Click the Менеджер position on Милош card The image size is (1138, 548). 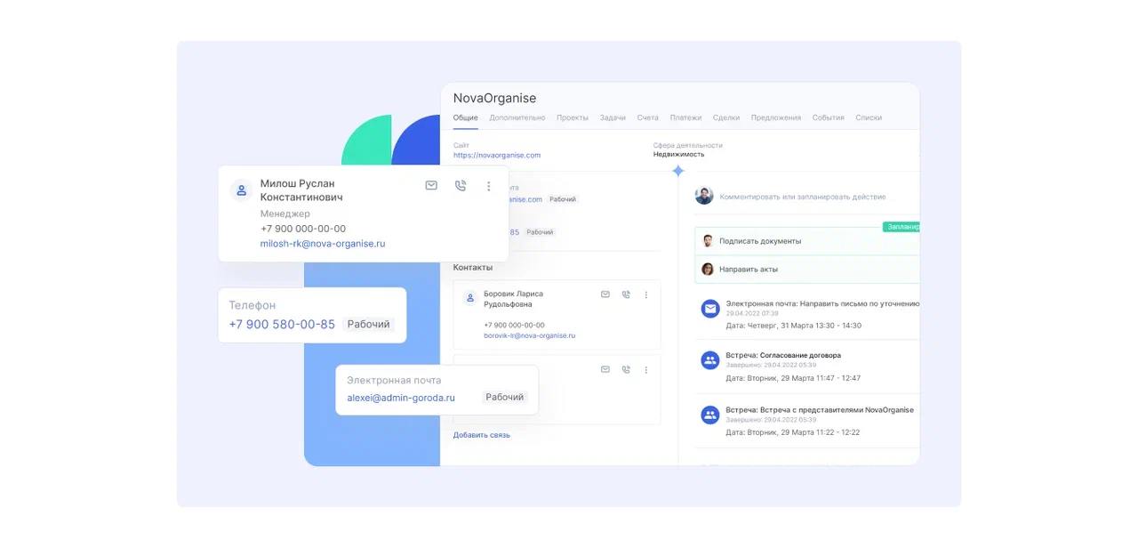[285, 214]
